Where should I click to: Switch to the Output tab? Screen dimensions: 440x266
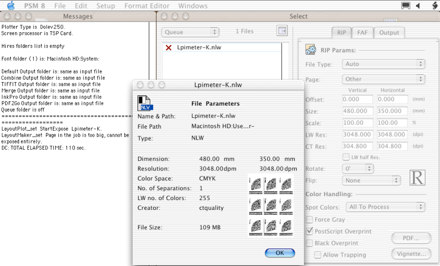pyautogui.click(x=389, y=33)
